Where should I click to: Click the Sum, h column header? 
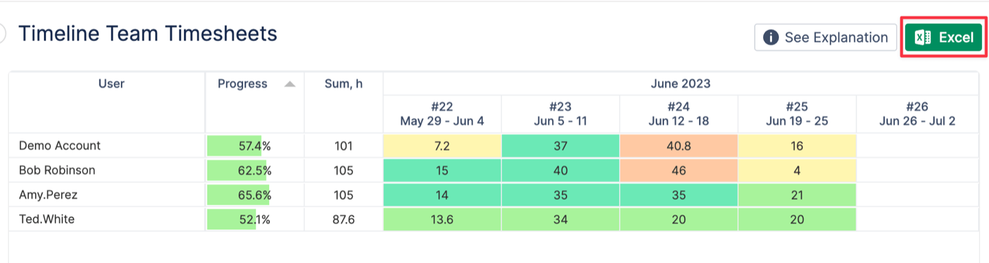[343, 84]
